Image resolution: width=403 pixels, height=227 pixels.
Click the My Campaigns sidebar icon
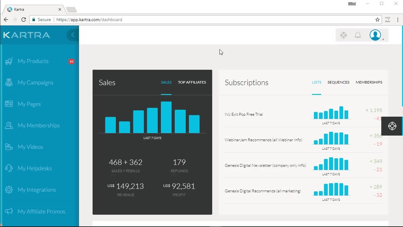(x=9, y=83)
